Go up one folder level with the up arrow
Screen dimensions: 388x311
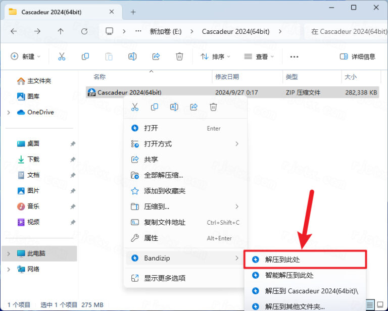pos(61,31)
